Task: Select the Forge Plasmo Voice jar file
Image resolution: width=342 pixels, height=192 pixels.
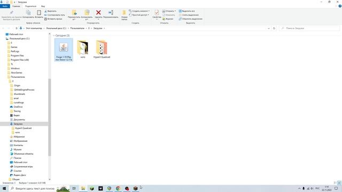Action: [64, 50]
